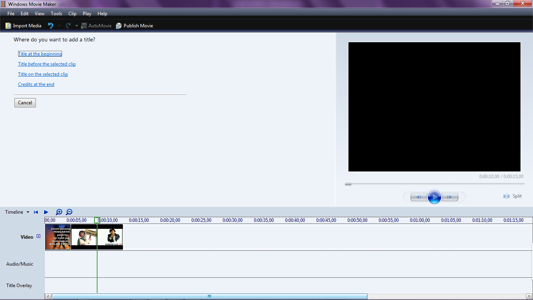
Task: Open the Timeline view dropdown
Action: pyautogui.click(x=27, y=212)
